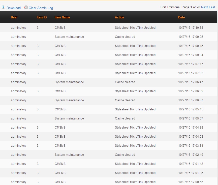Image resolution: width=218 pixels, height=185 pixels.
Task: Click adminstory in the 17:07:17 row
Action: click(19, 64)
